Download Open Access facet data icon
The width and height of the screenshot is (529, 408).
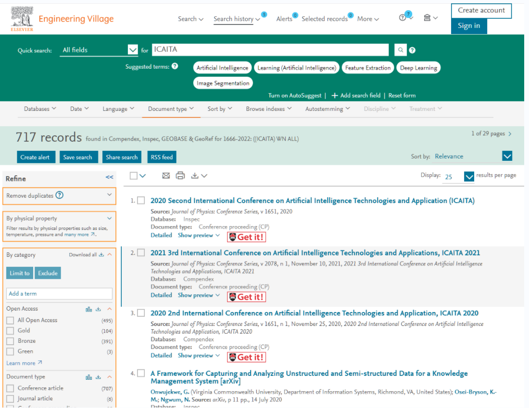(x=98, y=309)
